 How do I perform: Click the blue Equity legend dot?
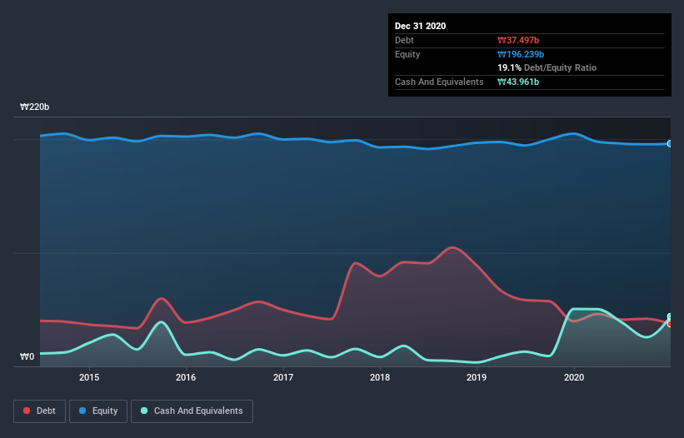tap(82, 411)
